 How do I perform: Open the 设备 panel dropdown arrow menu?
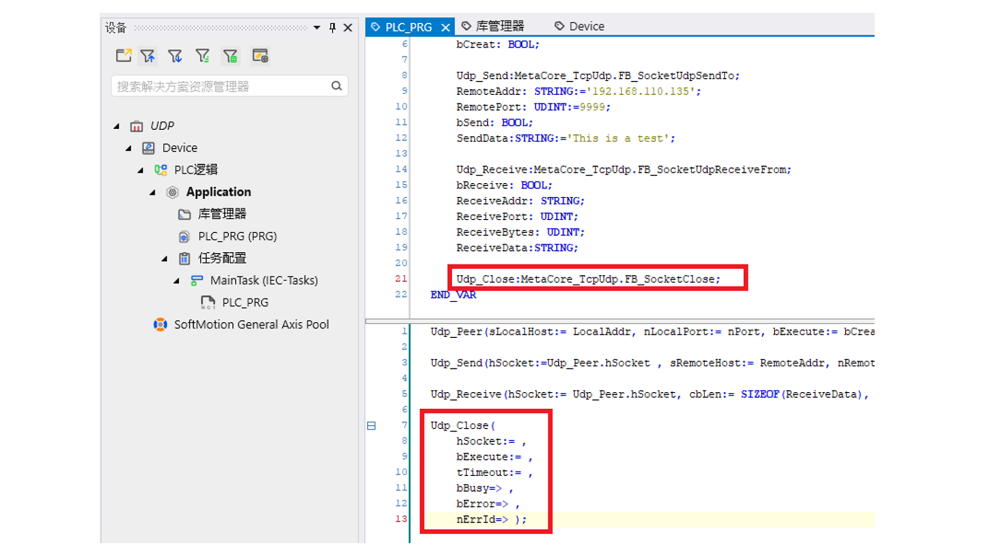tap(317, 28)
